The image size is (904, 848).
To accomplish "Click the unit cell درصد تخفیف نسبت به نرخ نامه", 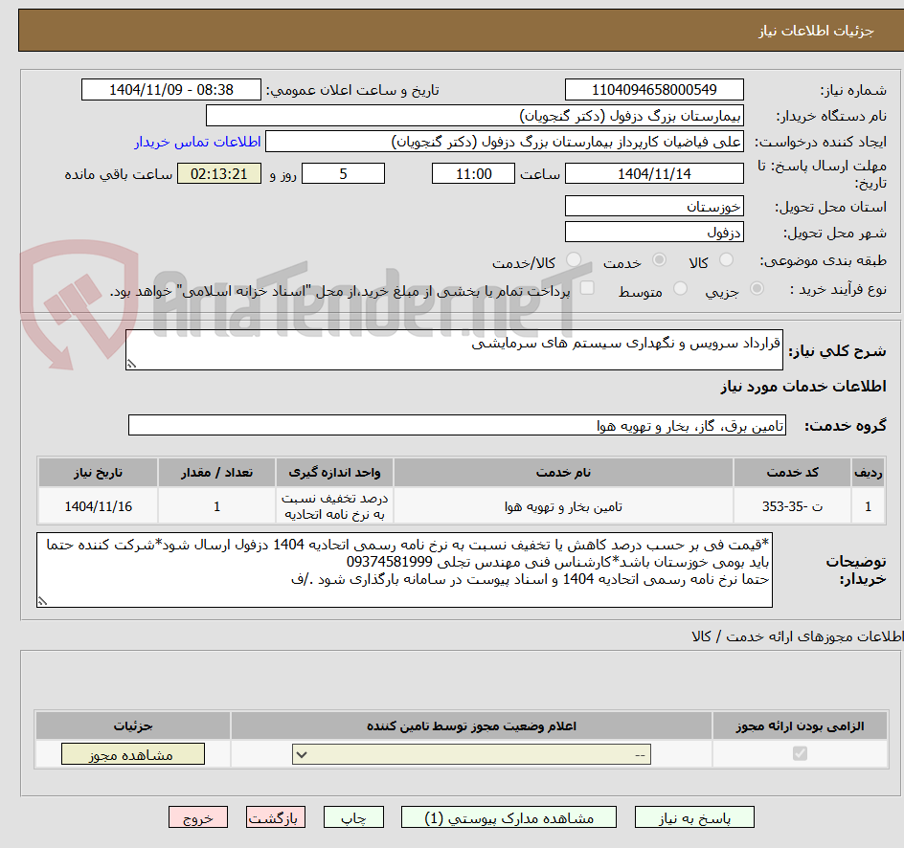I will (x=334, y=506).
